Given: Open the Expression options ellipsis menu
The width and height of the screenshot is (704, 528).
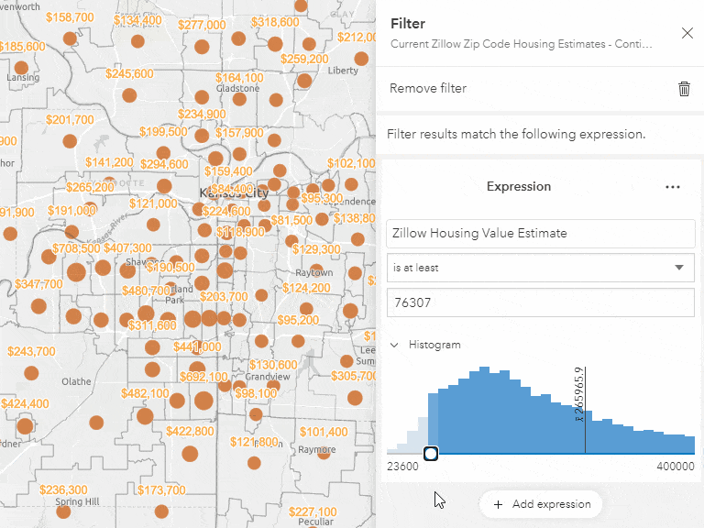Looking at the screenshot, I should 673,187.
